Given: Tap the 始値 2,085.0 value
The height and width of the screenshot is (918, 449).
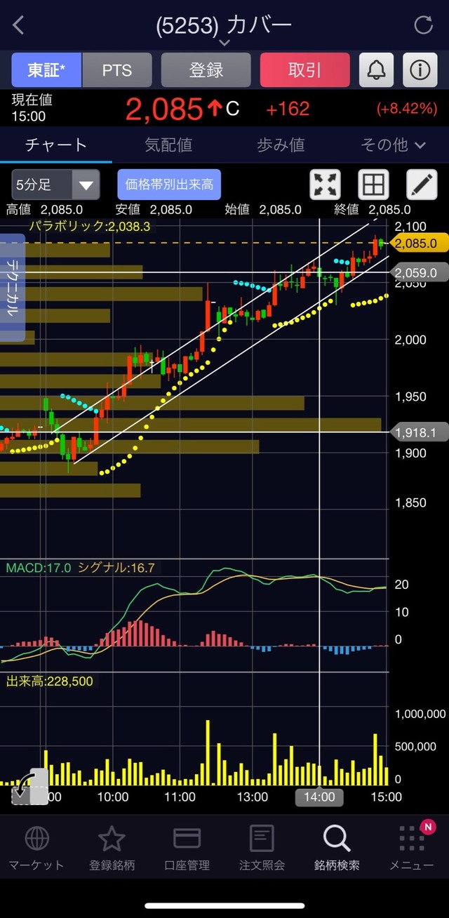Looking at the screenshot, I should tap(263, 209).
